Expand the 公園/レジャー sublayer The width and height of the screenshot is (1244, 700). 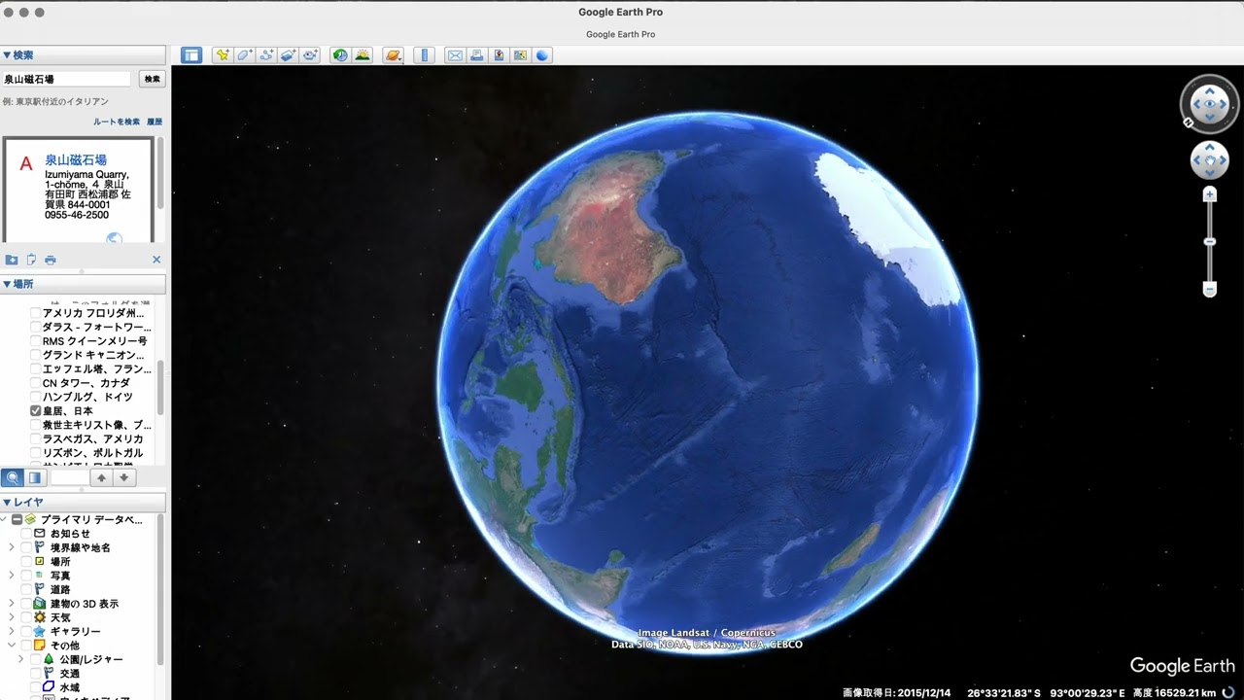tap(20, 659)
